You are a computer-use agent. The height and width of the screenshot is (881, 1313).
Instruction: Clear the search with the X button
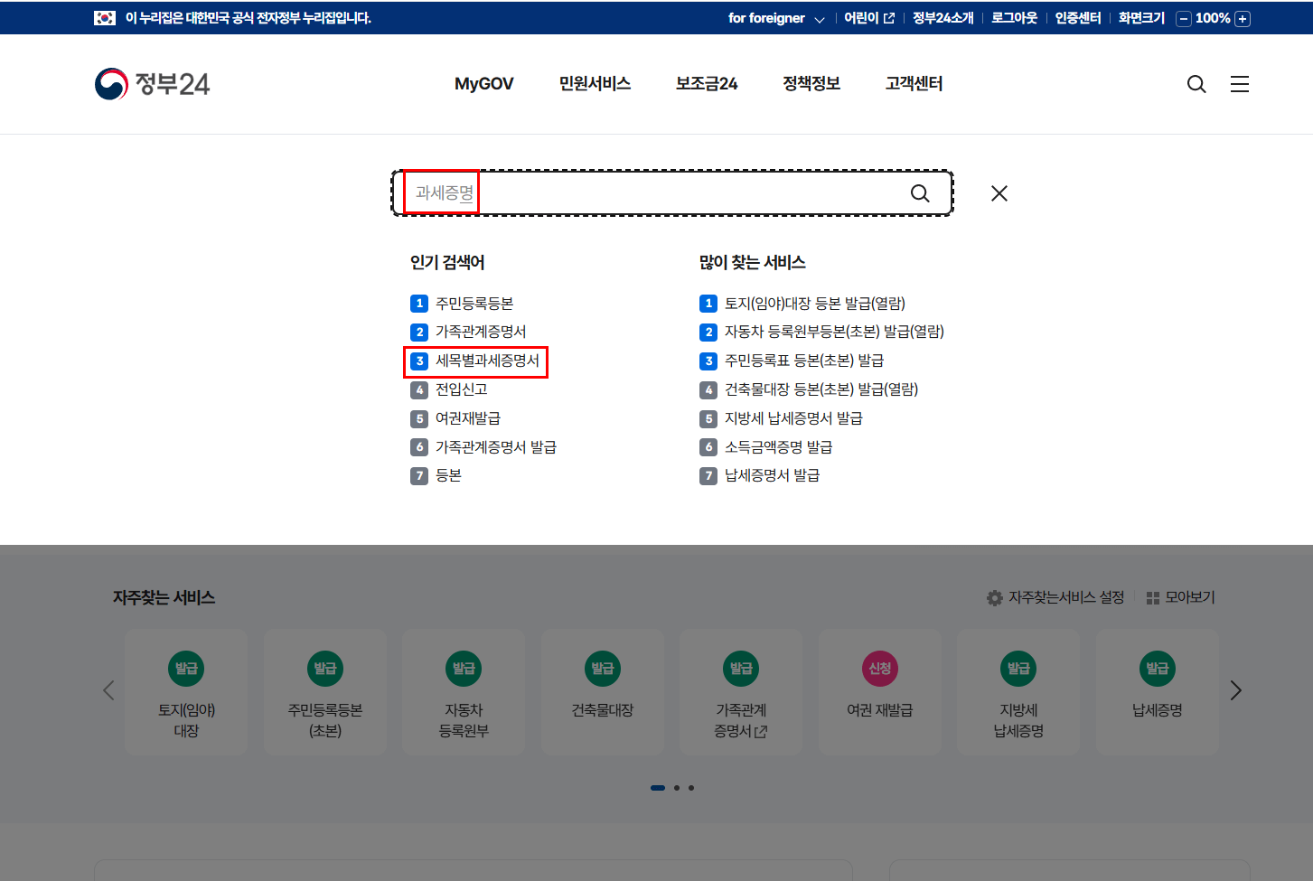coord(999,192)
